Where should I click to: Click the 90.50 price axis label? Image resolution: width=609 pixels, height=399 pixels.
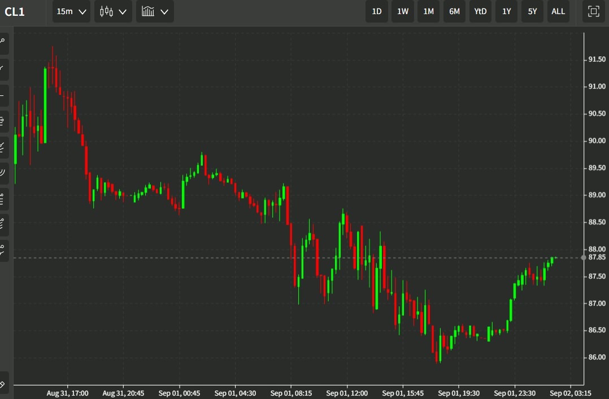click(x=597, y=114)
